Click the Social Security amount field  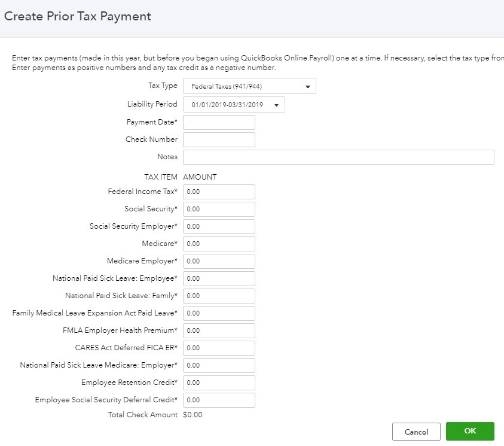[219, 209]
